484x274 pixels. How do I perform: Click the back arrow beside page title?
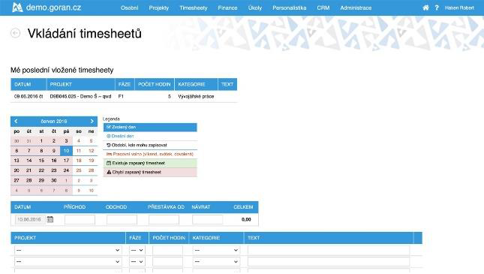click(x=16, y=33)
